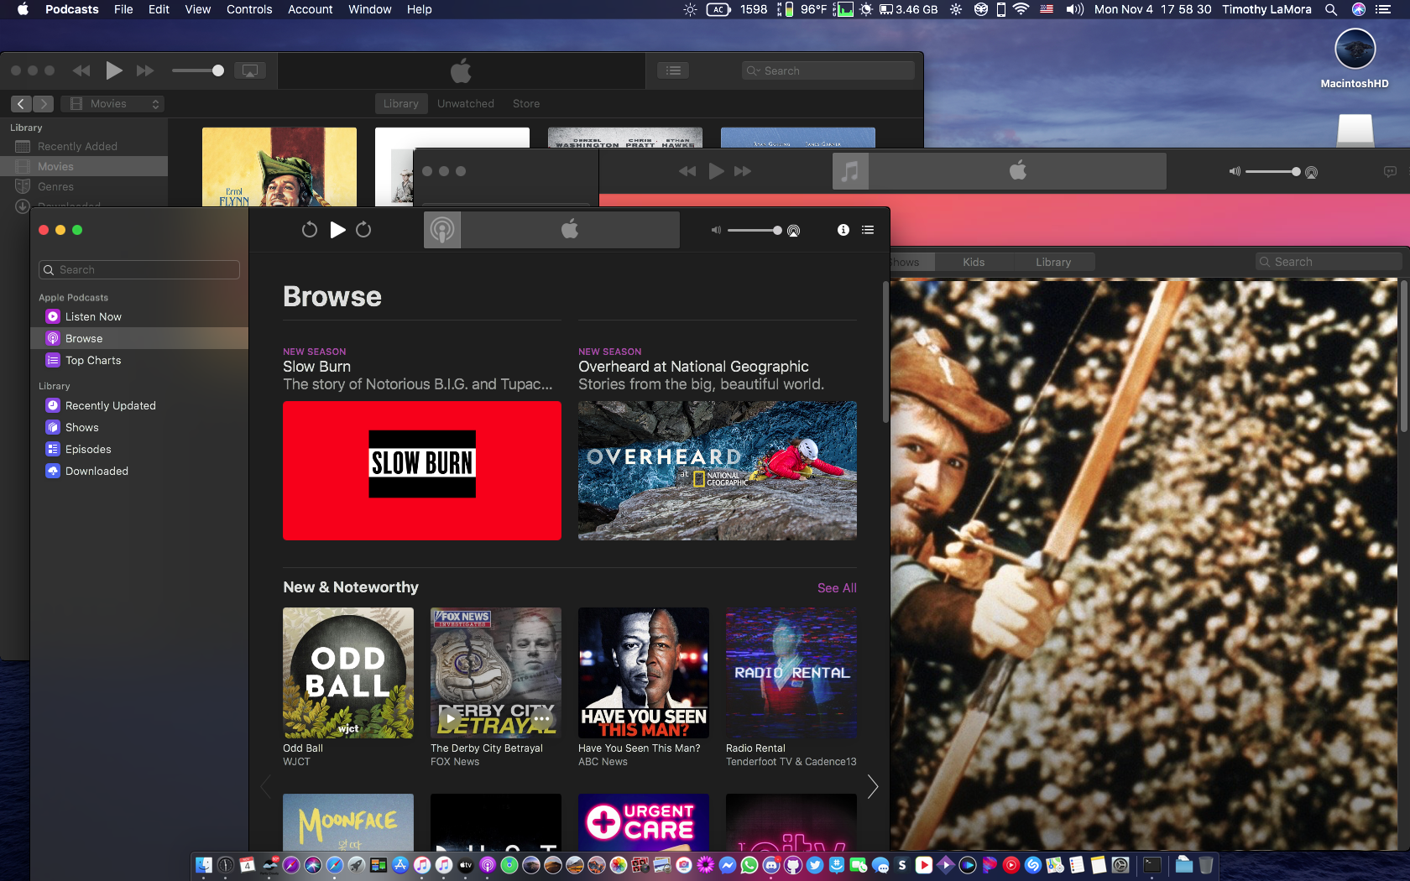Toggle list view button in iTunes window

coord(673,70)
